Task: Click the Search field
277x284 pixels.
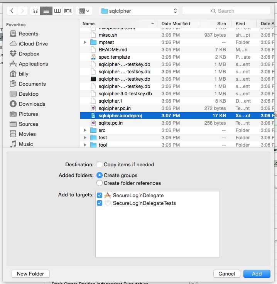Action: point(226,11)
